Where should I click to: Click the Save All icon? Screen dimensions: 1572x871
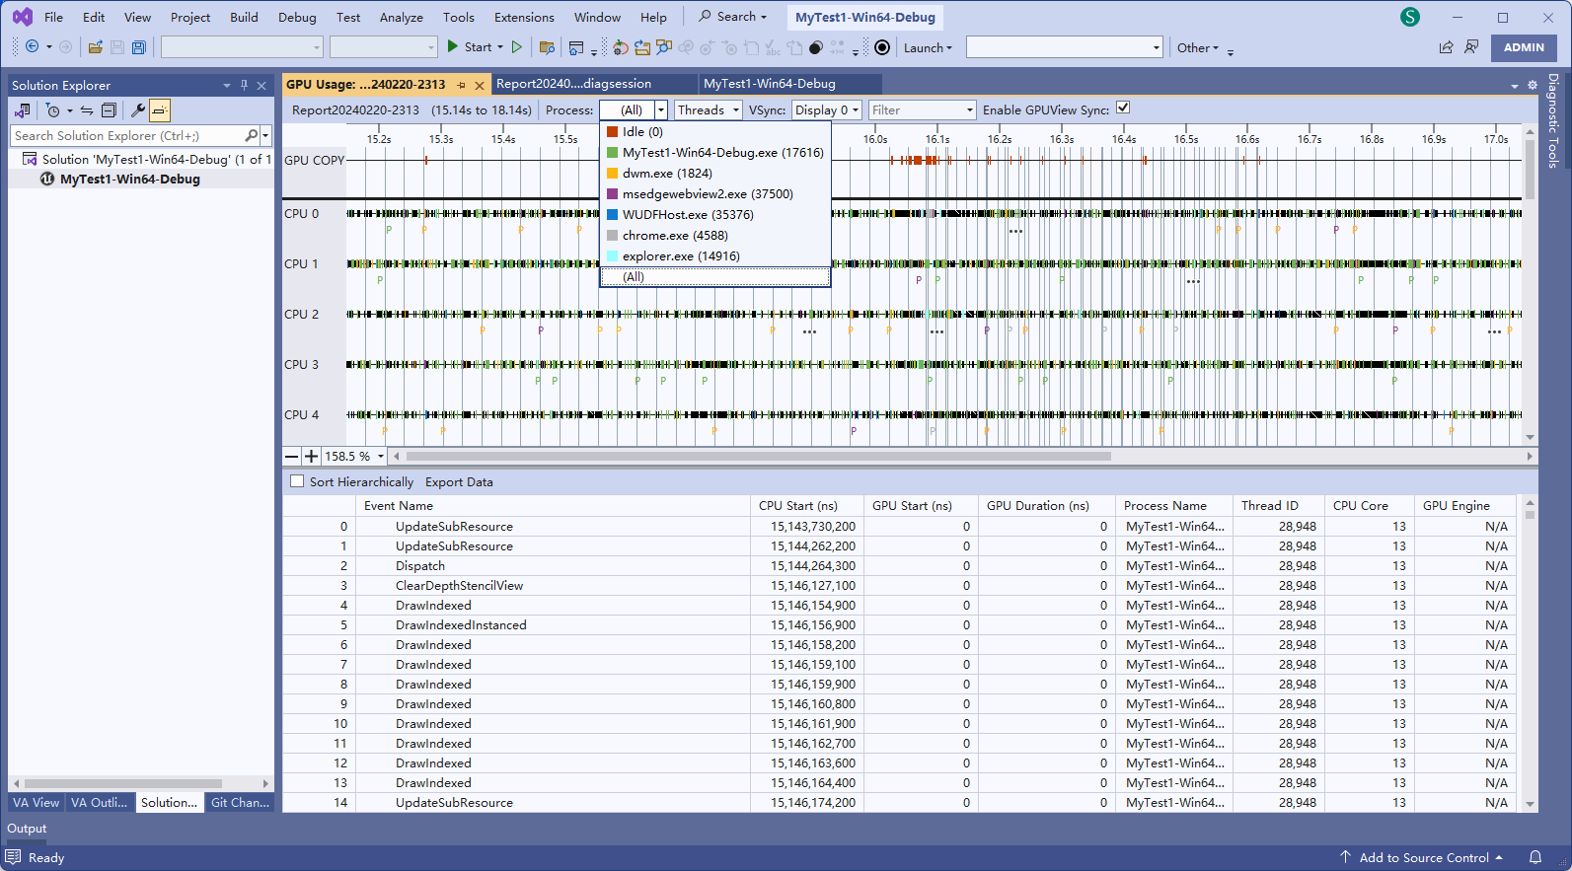point(139,47)
